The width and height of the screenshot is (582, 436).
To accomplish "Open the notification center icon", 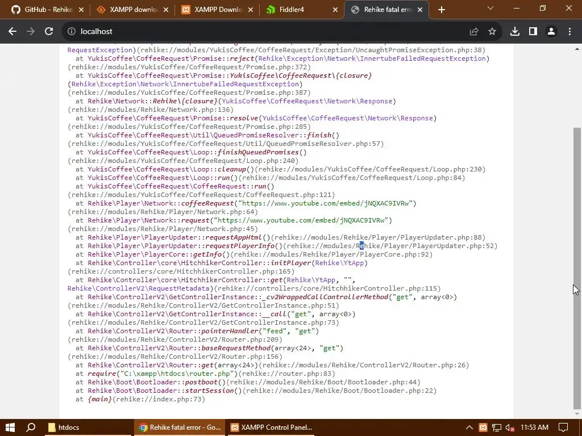I will point(563,427).
